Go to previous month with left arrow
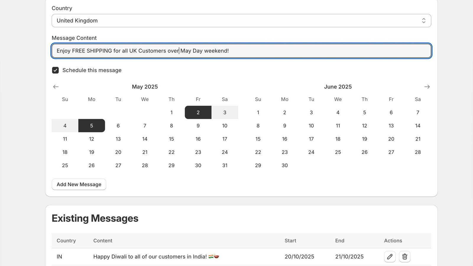473x266 pixels. tap(56, 87)
